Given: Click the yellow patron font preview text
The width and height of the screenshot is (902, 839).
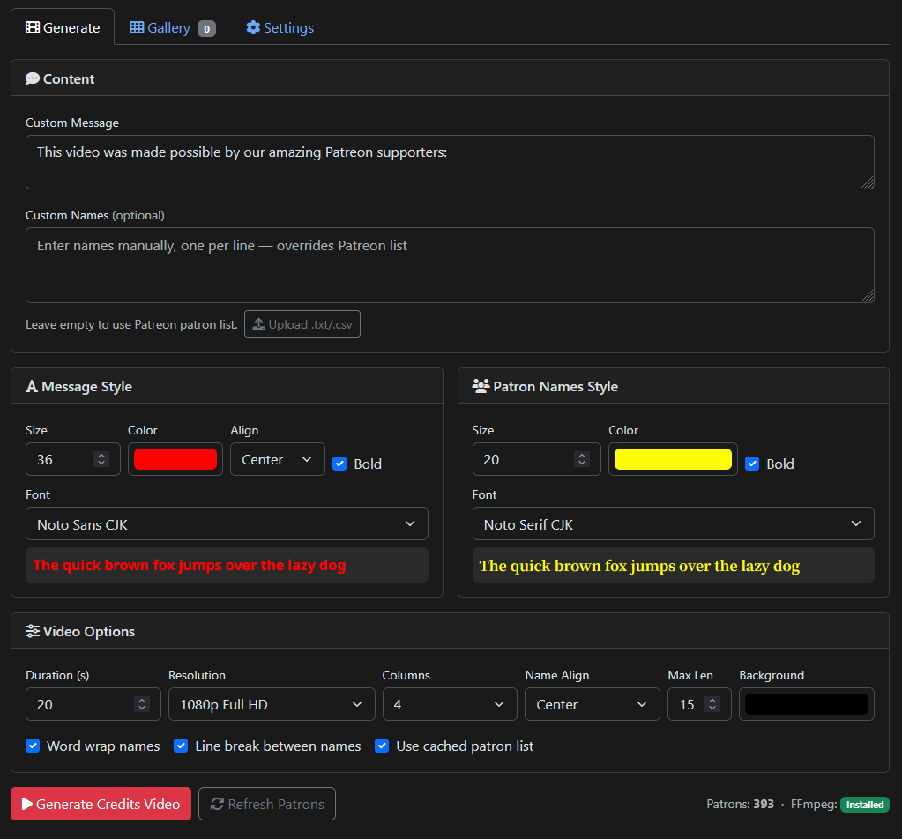Looking at the screenshot, I should coord(639,566).
